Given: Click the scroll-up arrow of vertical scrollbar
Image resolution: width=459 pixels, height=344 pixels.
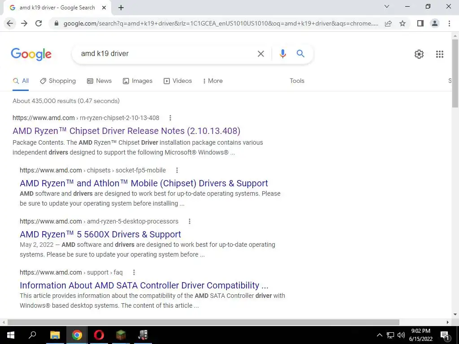Looking at the screenshot, I should [455, 36].
